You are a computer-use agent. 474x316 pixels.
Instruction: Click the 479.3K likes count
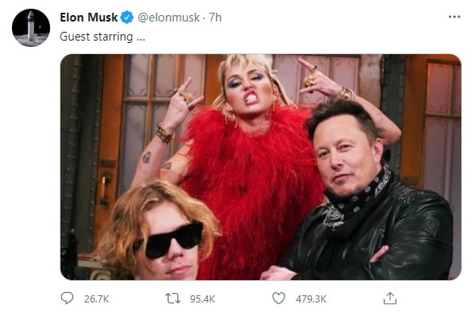[x=311, y=299]
